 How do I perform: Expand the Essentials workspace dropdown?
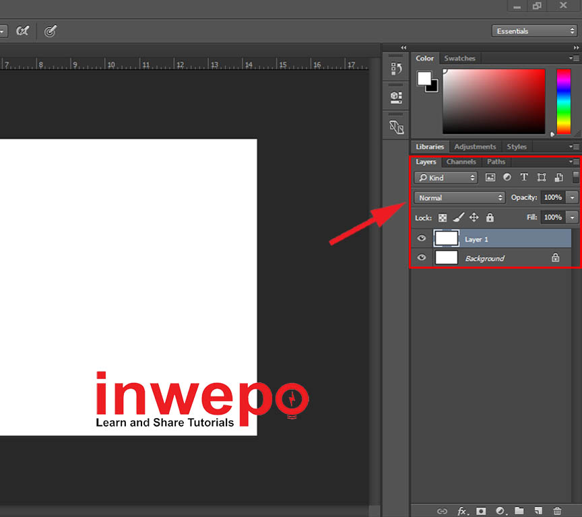533,31
